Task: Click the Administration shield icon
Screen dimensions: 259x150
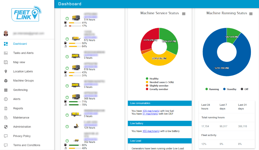Action: (6, 127)
